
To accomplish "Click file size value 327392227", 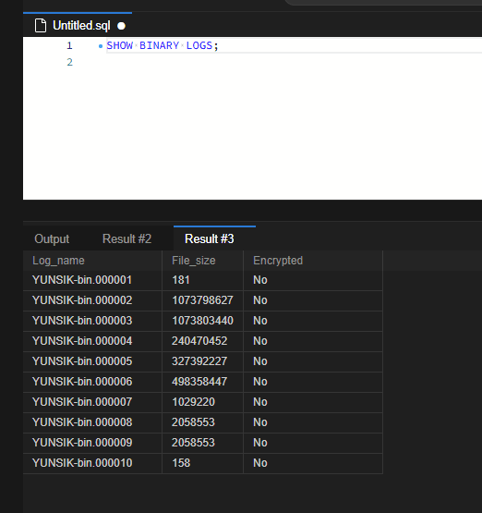I will [x=199, y=361].
